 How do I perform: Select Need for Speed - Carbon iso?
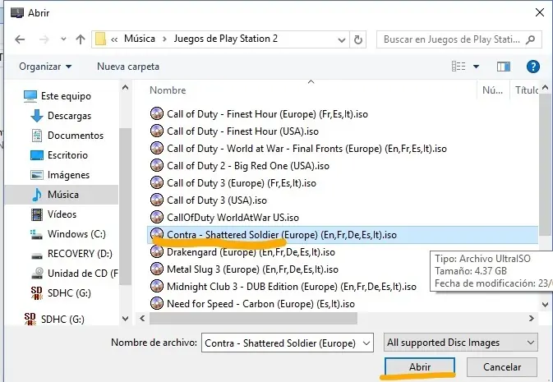point(252,304)
